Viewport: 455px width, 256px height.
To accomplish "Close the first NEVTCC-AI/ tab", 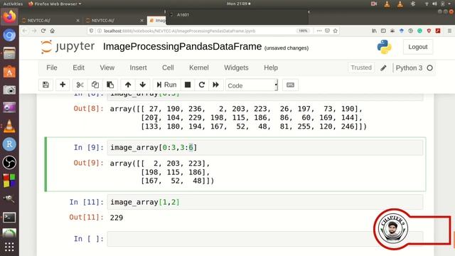I will (x=77, y=21).
